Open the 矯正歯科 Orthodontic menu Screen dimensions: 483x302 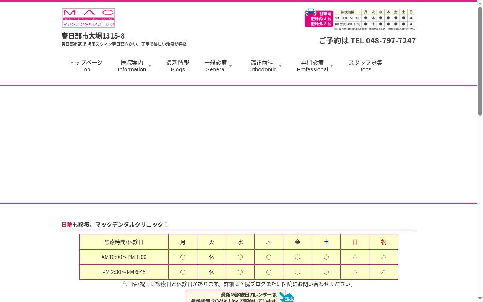click(262, 66)
